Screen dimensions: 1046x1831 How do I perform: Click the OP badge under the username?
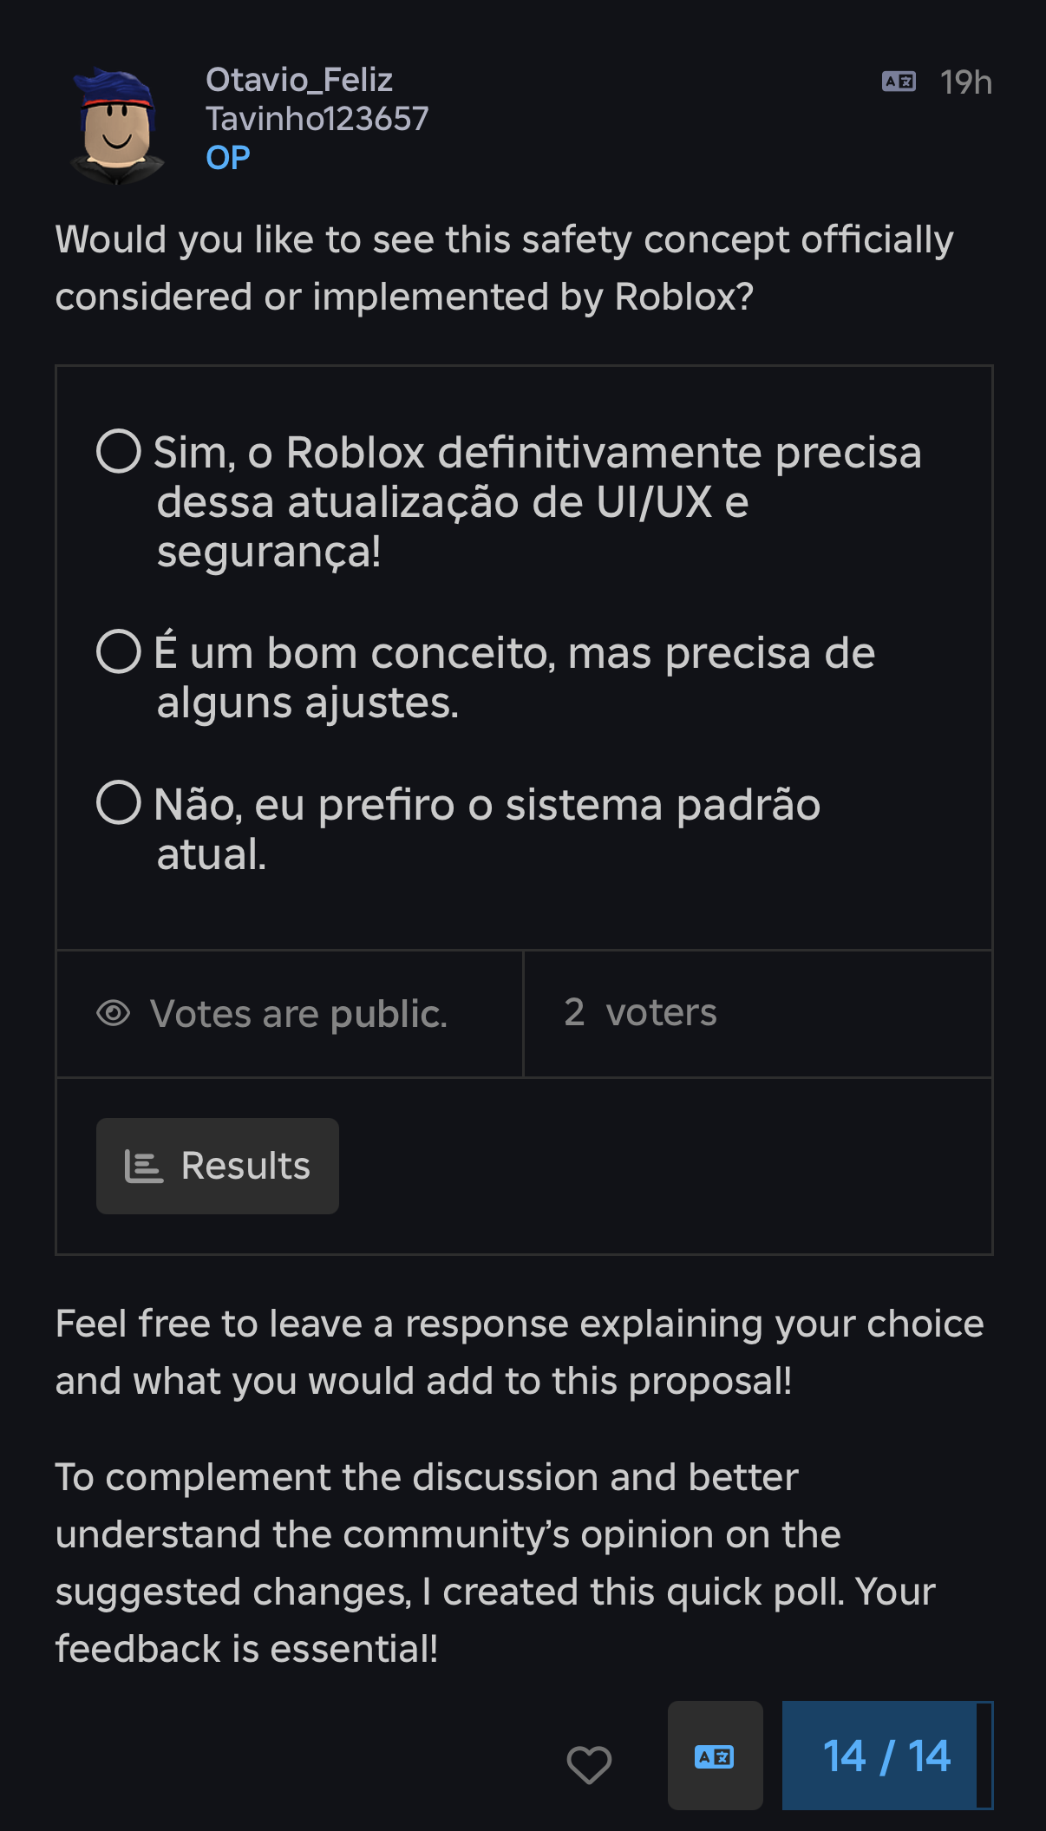[228, 158]
